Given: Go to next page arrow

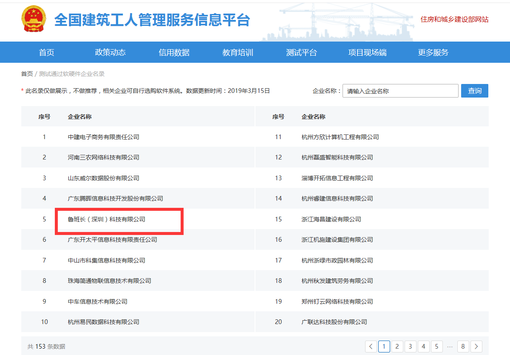Looking at the screenshot, I should 476,347.
